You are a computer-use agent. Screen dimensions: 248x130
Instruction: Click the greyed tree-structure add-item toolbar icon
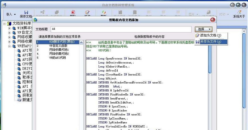pos(42,12)
